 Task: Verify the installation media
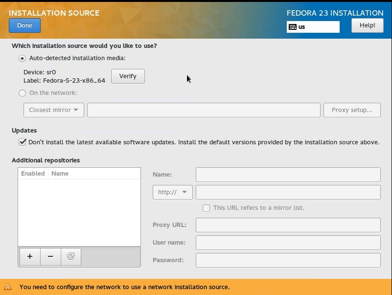pos(128,76)
